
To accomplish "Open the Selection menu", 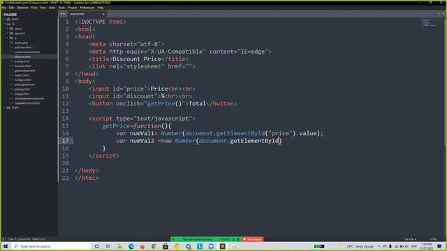I will tap(22, 8).
